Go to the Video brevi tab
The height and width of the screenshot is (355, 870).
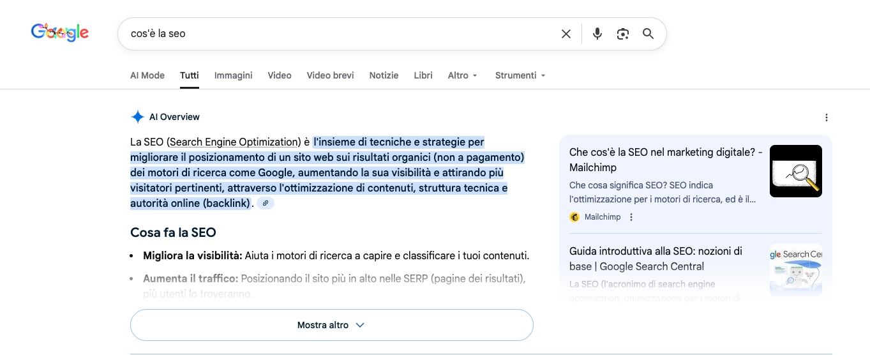point(330,75)
